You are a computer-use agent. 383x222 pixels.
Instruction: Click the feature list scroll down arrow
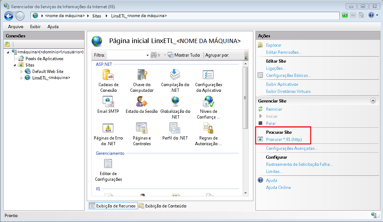[x=246, y=193]
